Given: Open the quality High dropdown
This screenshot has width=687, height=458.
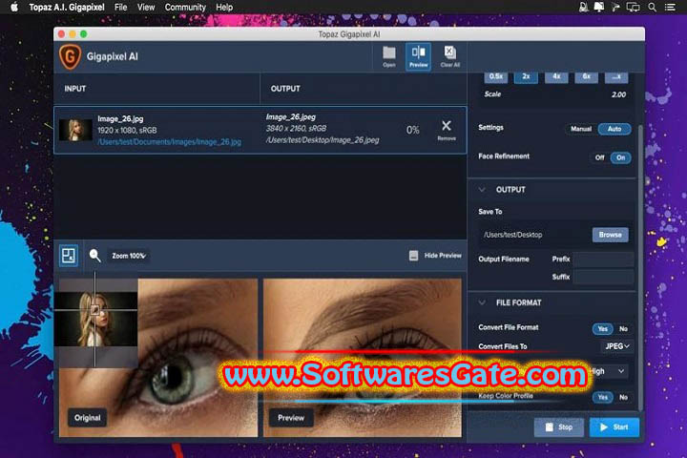Looking at the screenshot, I should 609,371.
